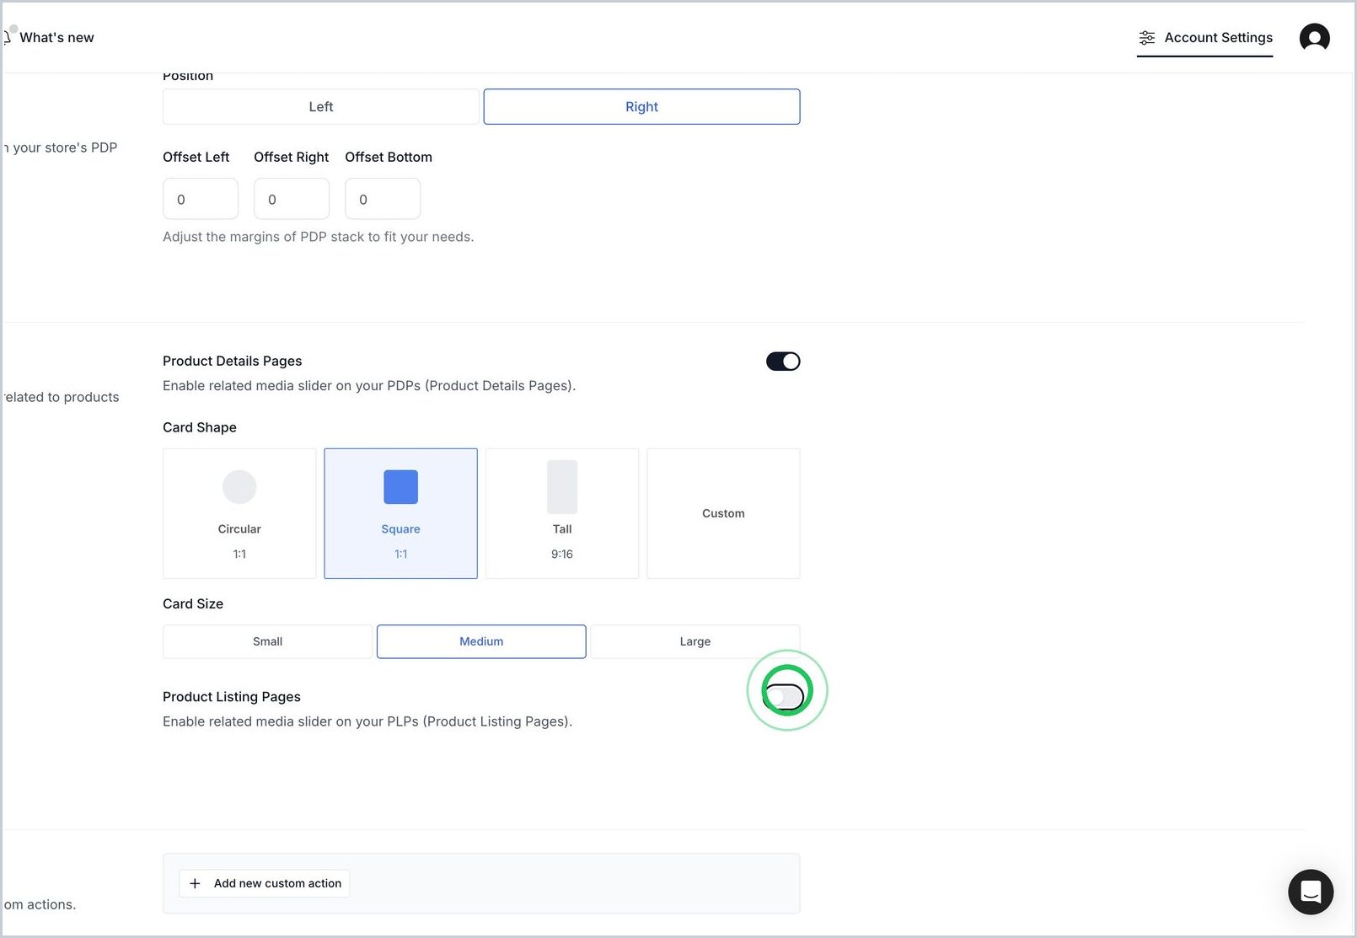The width and height of the screenshot is (1357, 938).
Task: Select Large card size
Action: (695, 641)
